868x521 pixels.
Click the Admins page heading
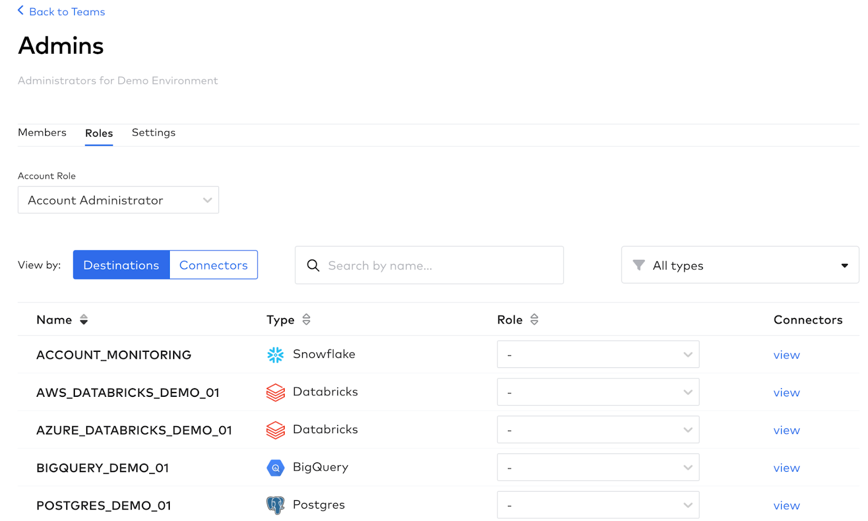click(x=61, y=46)
